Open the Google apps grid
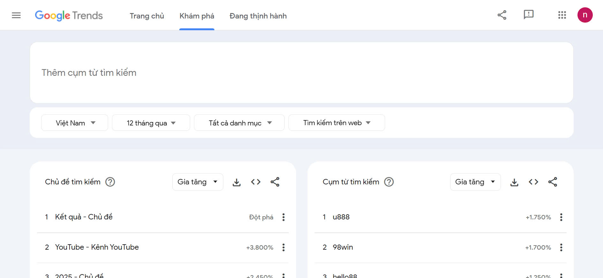The image size is (603, 278). point(562,15)
